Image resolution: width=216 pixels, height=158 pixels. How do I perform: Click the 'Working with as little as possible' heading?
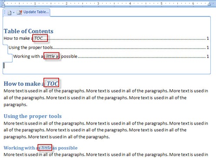tap(40, 148)
